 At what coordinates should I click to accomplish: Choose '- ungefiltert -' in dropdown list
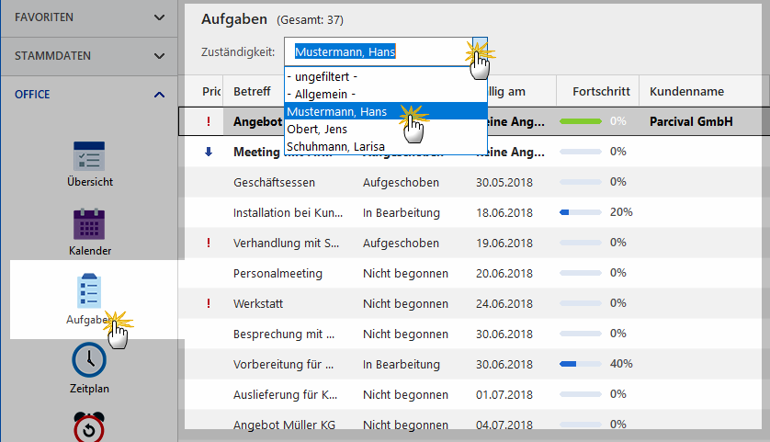coord(323,76)
